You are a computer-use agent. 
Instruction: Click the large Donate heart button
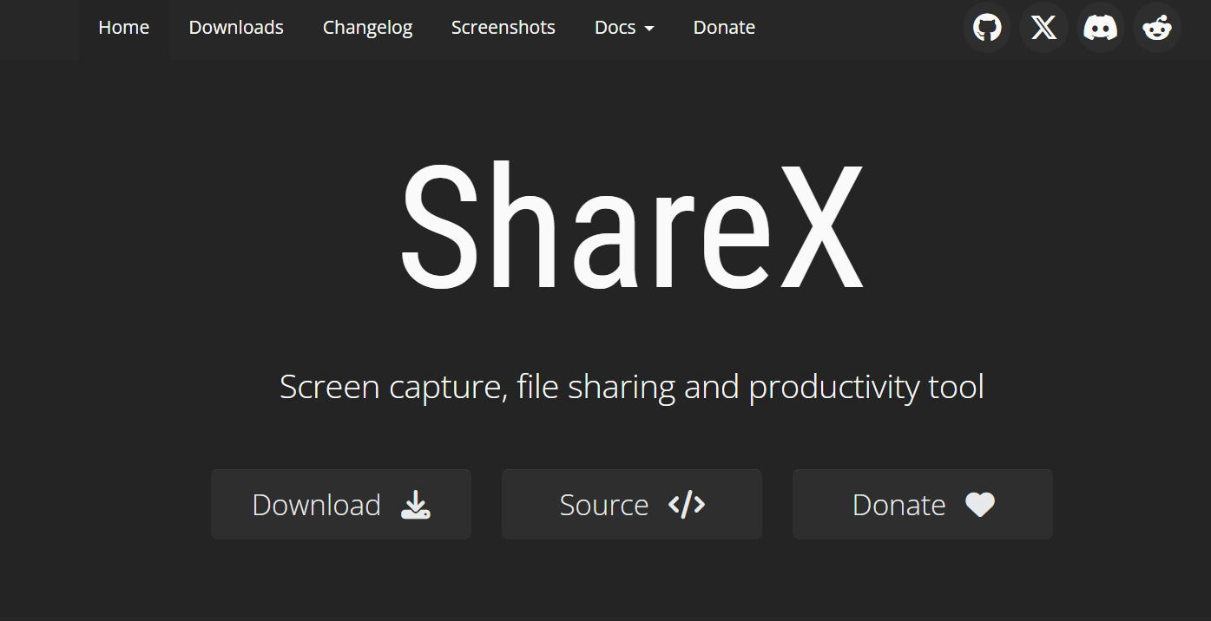[923, 505]
